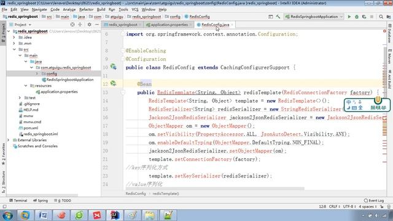Click locate file target icon in Project panel

click(x=72, y=25)
